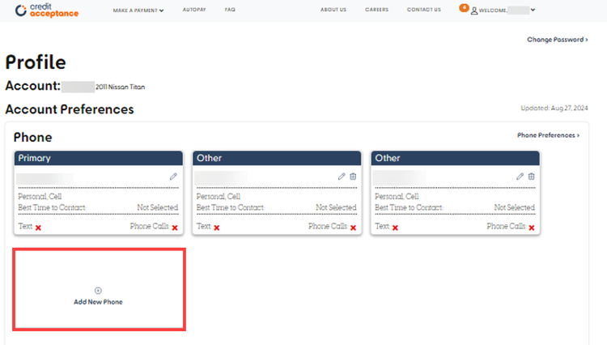Viewport: 607px width, 345px height.
Task: Toggle Phone Calls on rightmost Other phone
Action: (531, 228)
